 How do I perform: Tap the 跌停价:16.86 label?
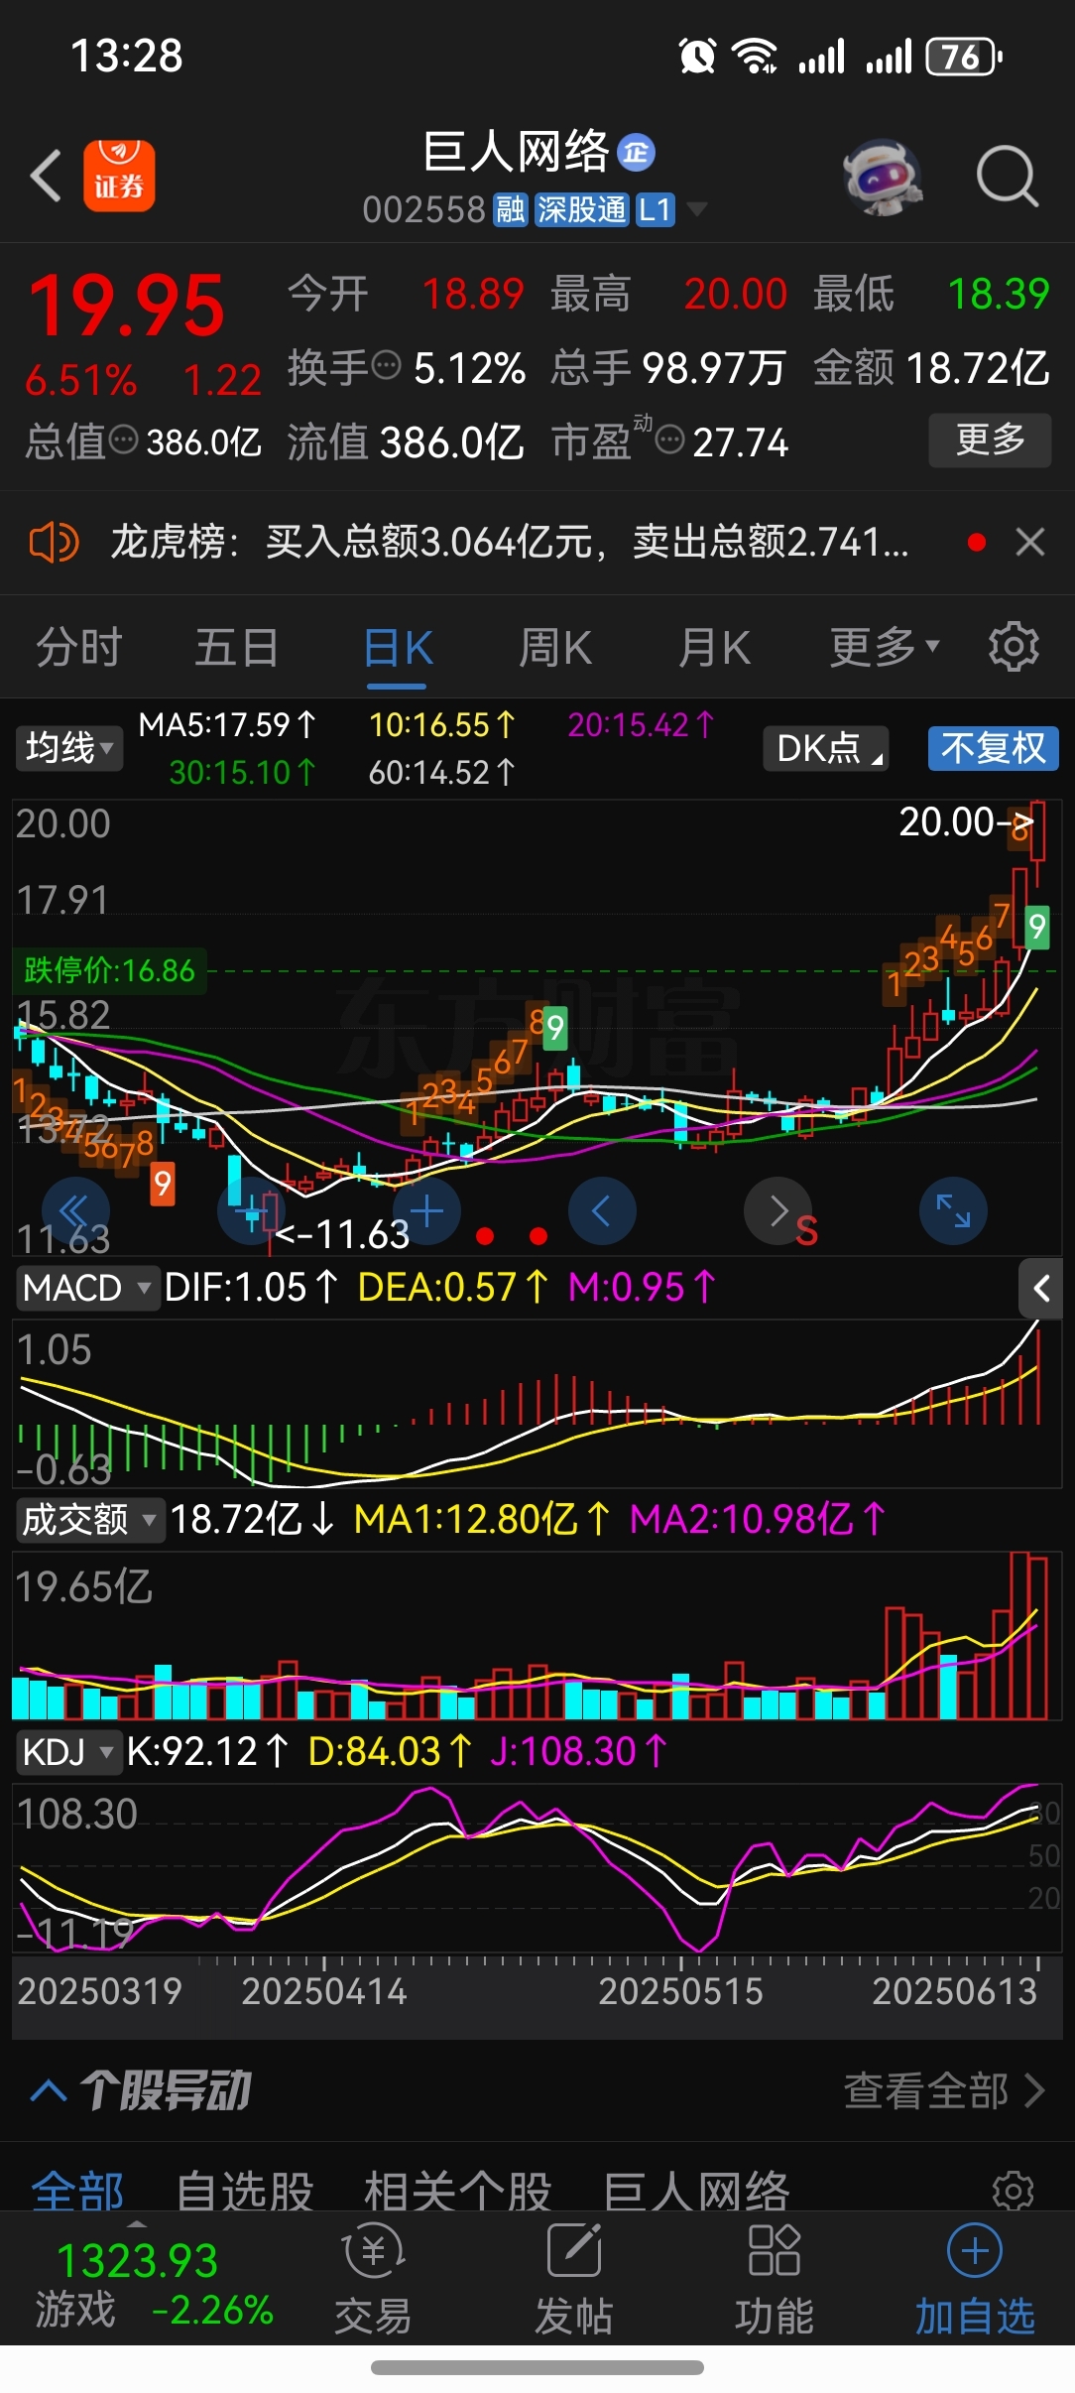[109, 970]
